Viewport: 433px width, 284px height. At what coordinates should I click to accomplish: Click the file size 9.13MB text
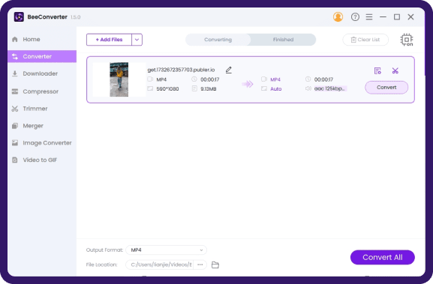coord(209,89)
